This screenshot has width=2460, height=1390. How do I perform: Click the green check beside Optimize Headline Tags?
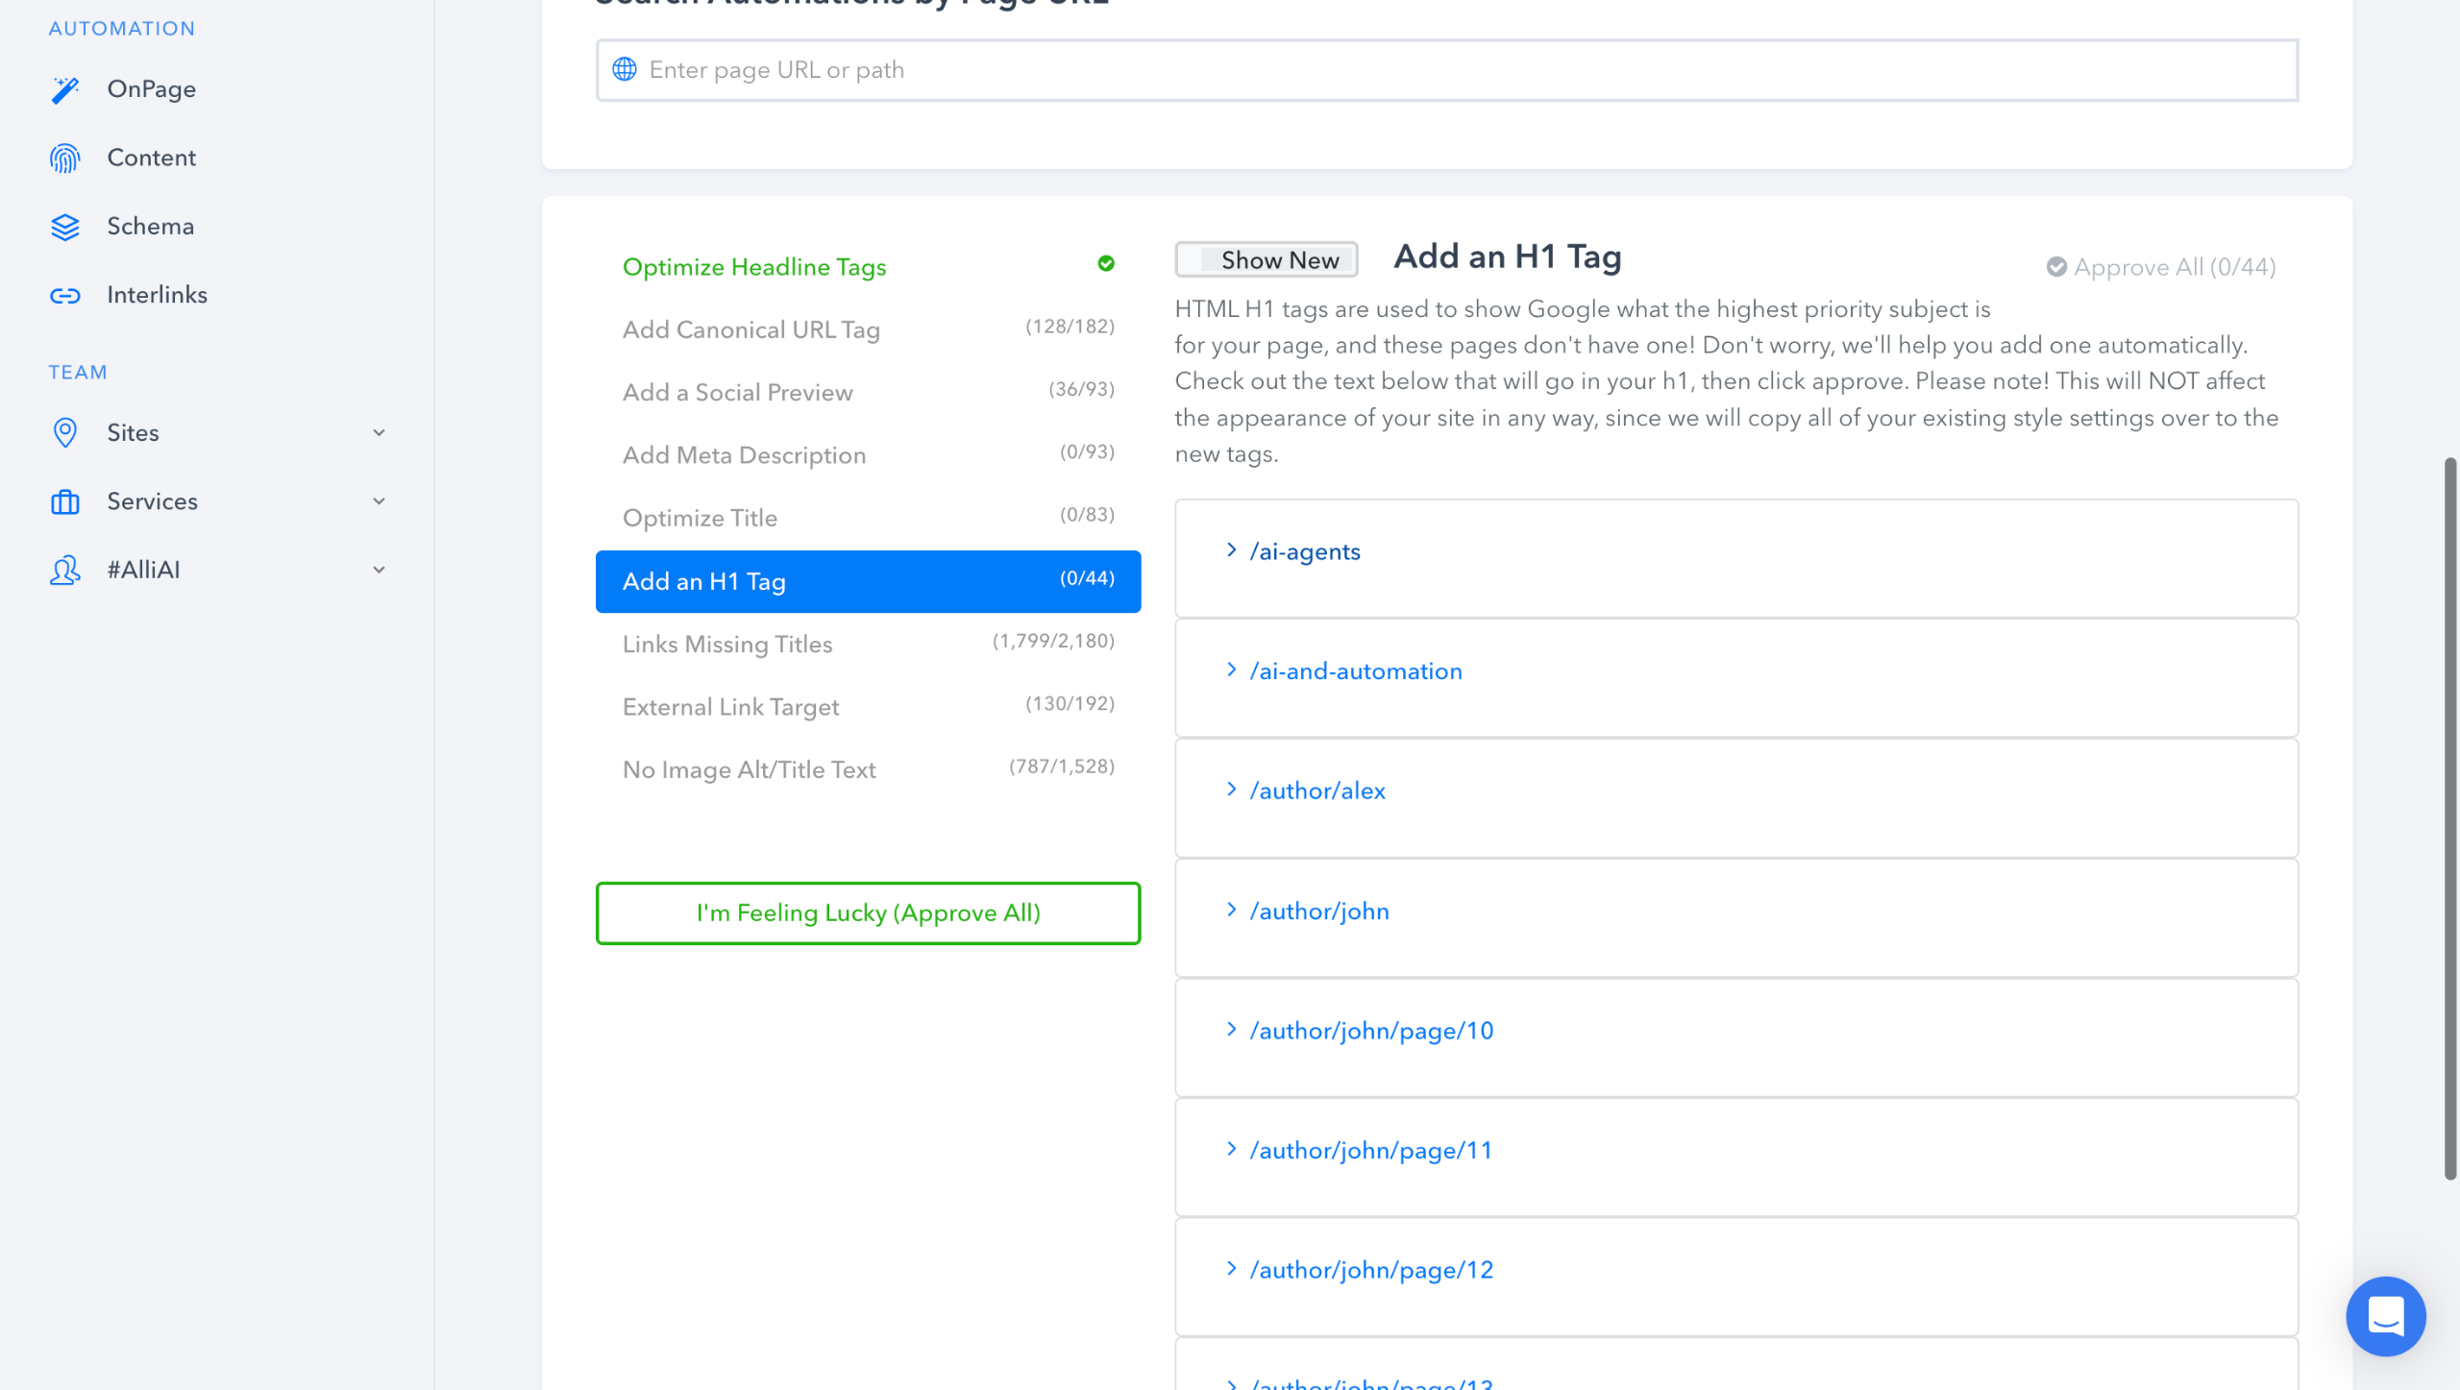click(x=1106, y=263)
